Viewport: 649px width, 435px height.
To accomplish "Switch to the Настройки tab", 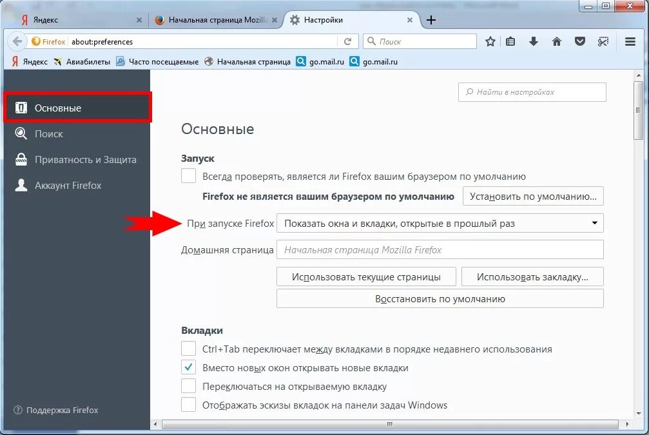I will tap(352, 20).
